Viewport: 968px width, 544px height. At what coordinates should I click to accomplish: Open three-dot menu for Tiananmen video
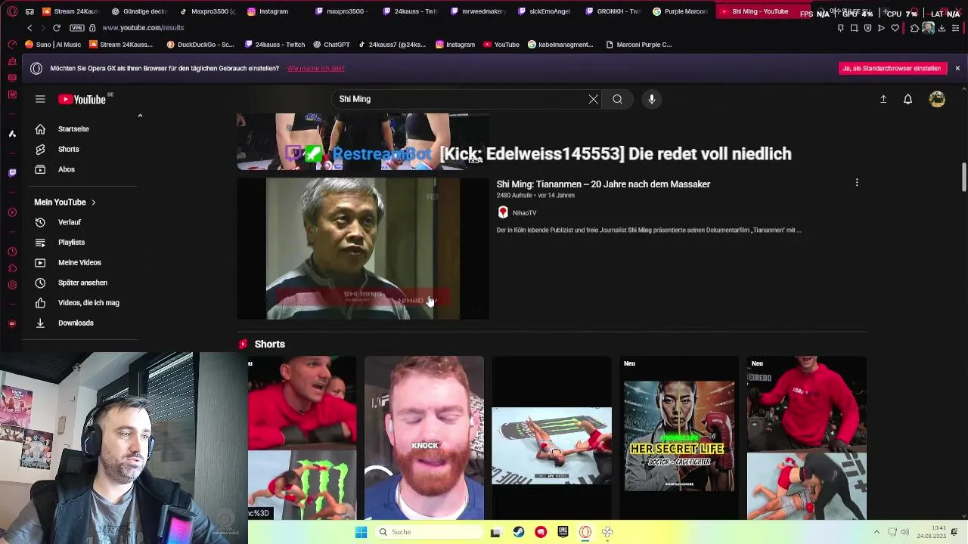coord(857,183)
